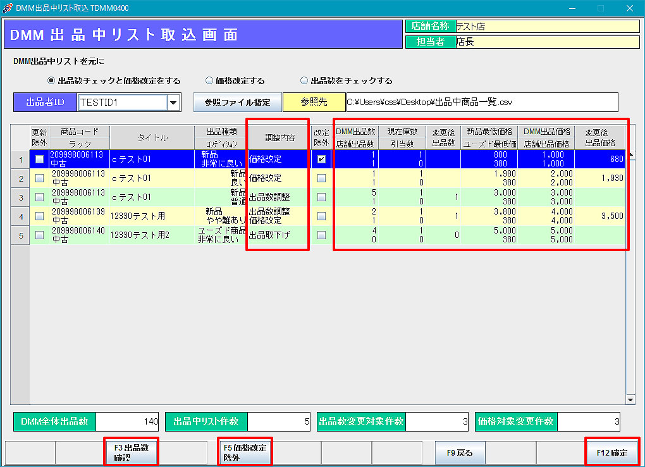The height and width of the screenshot is (467, 645).
Task: Tick the 改定除外 checkbox in row 3
Action: pyautogui.click(x=322, y=197)
